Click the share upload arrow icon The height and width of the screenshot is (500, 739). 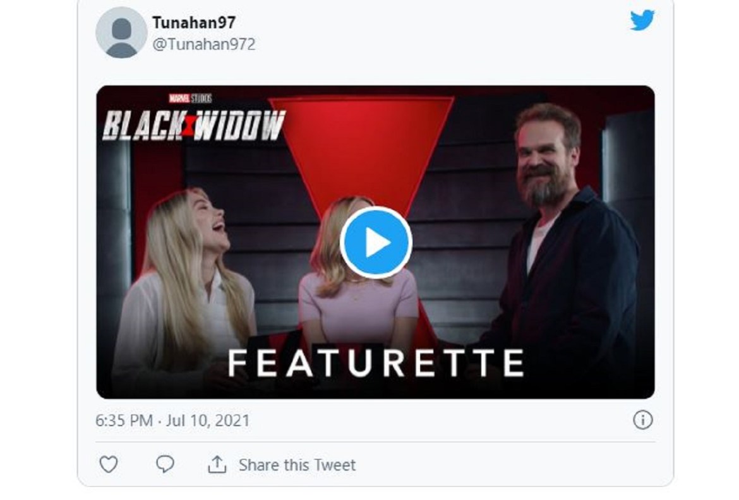click(217, 465)
